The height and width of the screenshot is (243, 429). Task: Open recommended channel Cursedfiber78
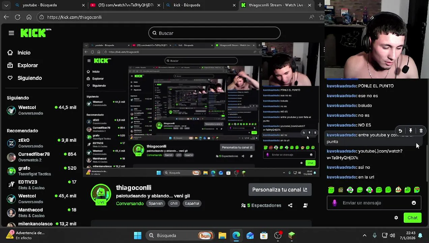(42, 157)
